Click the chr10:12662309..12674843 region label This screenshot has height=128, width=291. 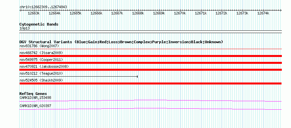(43, 7)
